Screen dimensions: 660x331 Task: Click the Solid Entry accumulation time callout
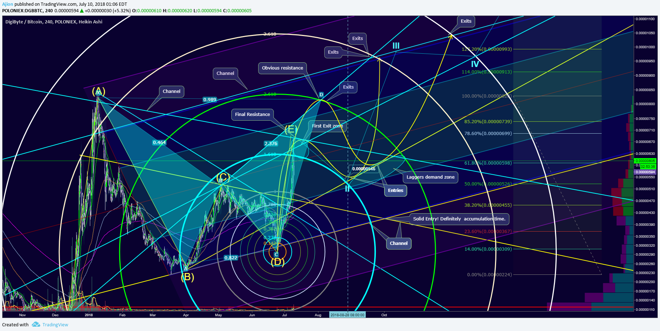click(x=459, y=219)
